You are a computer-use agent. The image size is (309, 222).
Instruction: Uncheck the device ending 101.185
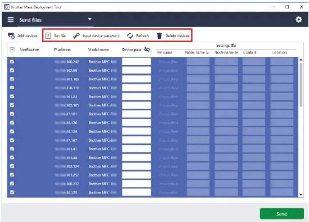point(12,79)
